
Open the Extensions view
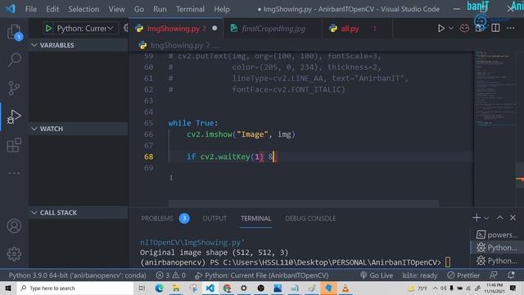pyautogui.click(x=14, y=145)
